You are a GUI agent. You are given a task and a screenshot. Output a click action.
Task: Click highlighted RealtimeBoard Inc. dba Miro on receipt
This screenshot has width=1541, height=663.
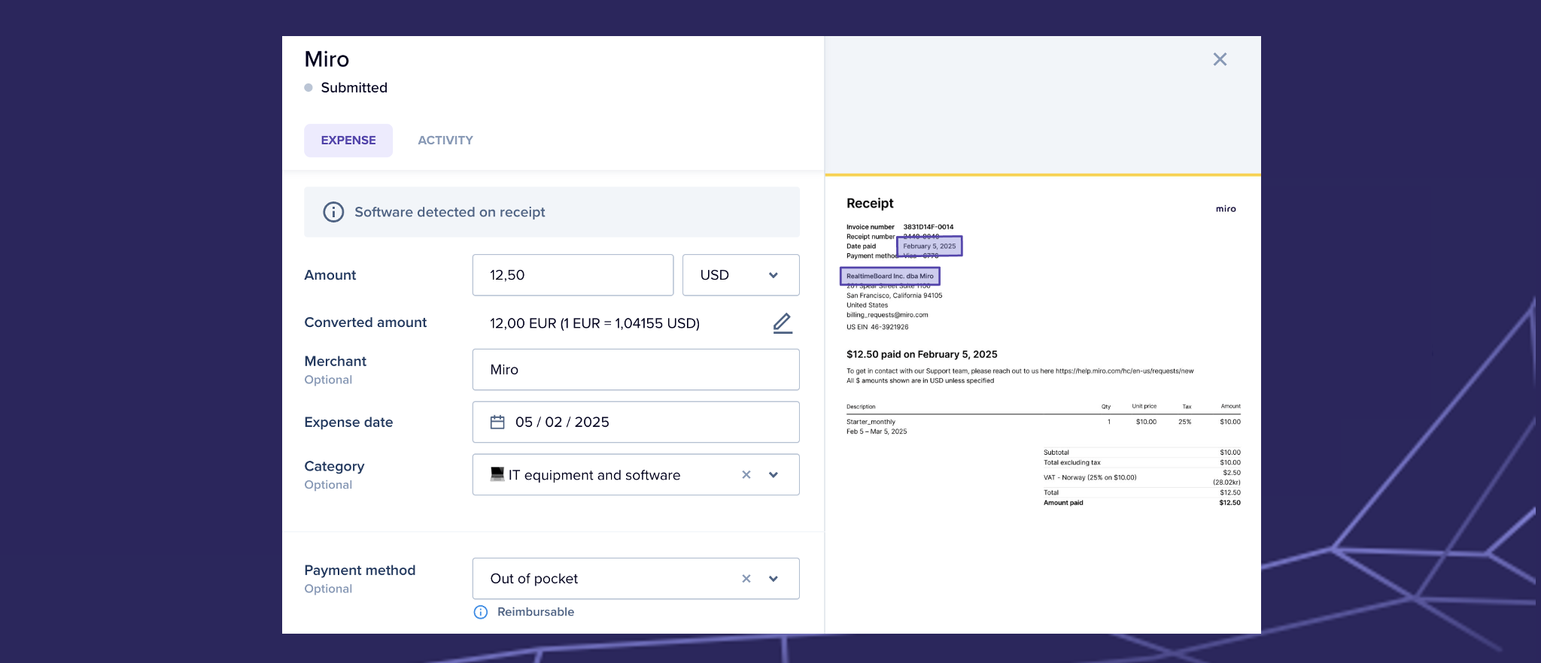pos(890,276)
